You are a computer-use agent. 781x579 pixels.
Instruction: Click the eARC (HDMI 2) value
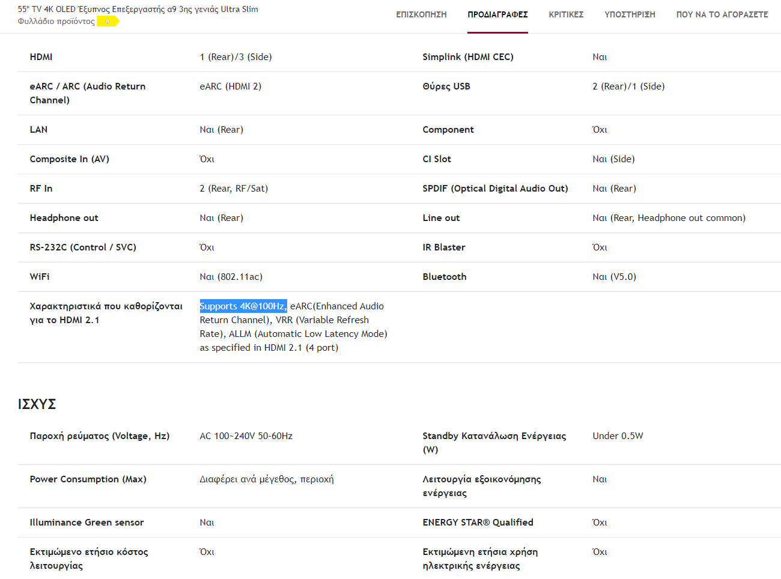[x=230, y=86]
